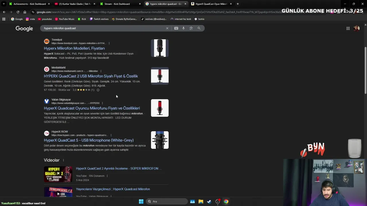Open HyperX Quadcast Oyuncu Mikrofunu link
Screen dimensions: 367x206
(x=92, y=108)
